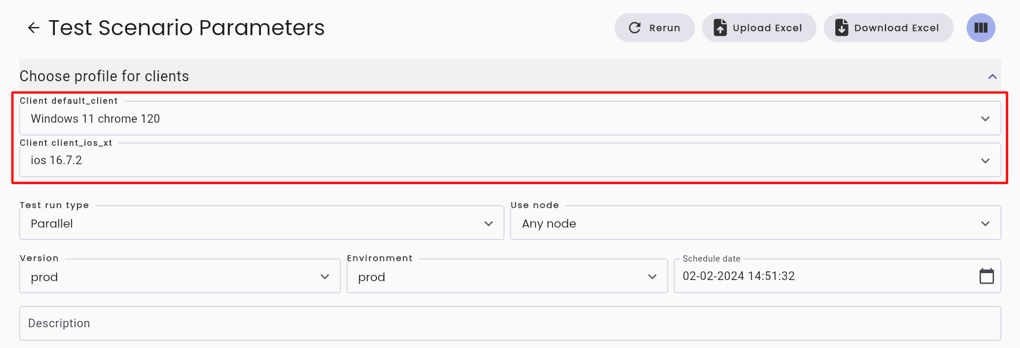Viewport: 1020px width, 348px height.
Task: Click the Download Excel file icon
Action: click(x=842, y=28)
